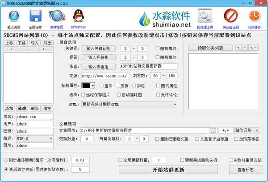This screenshot has height=182, width=268.
Task: Toggle the 加粗 checkbox
Action: click(134, 85)
